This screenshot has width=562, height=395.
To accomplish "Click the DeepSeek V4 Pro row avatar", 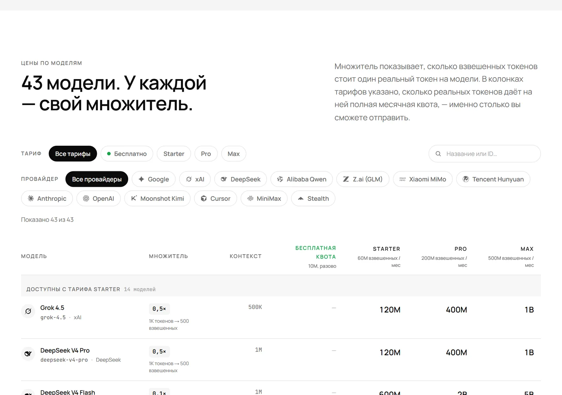I will 28,354.
